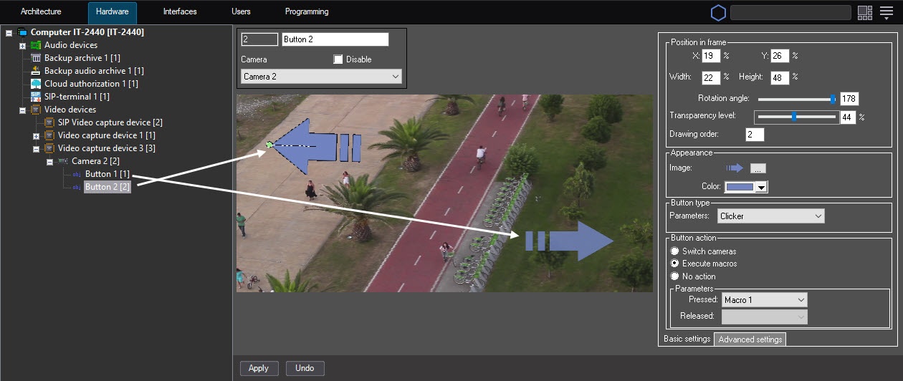Open the hamburger menu icon at top right
This screenshot has width=903, height=381.
point(887,12)
